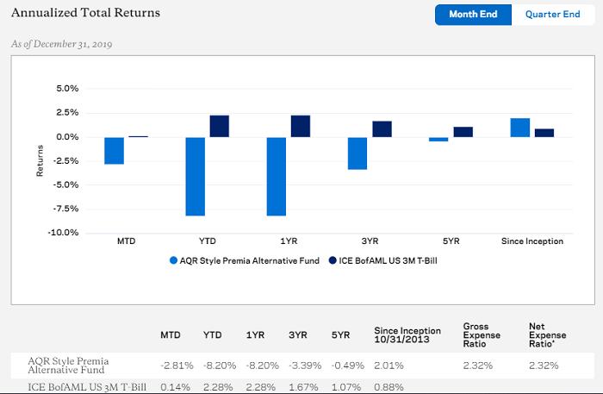Select the Since Inception dark blue T-Bill bar
The image size is (603, 394).
click(x=544, y=133)
